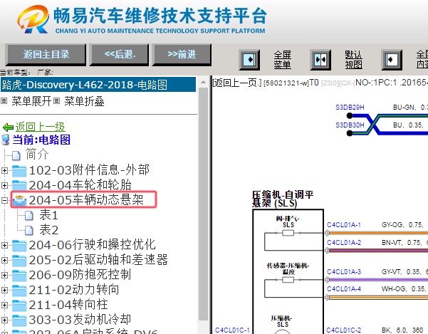Click the folder icon of 205-02后驱动轴和差速器

click(x=19, y=261)
